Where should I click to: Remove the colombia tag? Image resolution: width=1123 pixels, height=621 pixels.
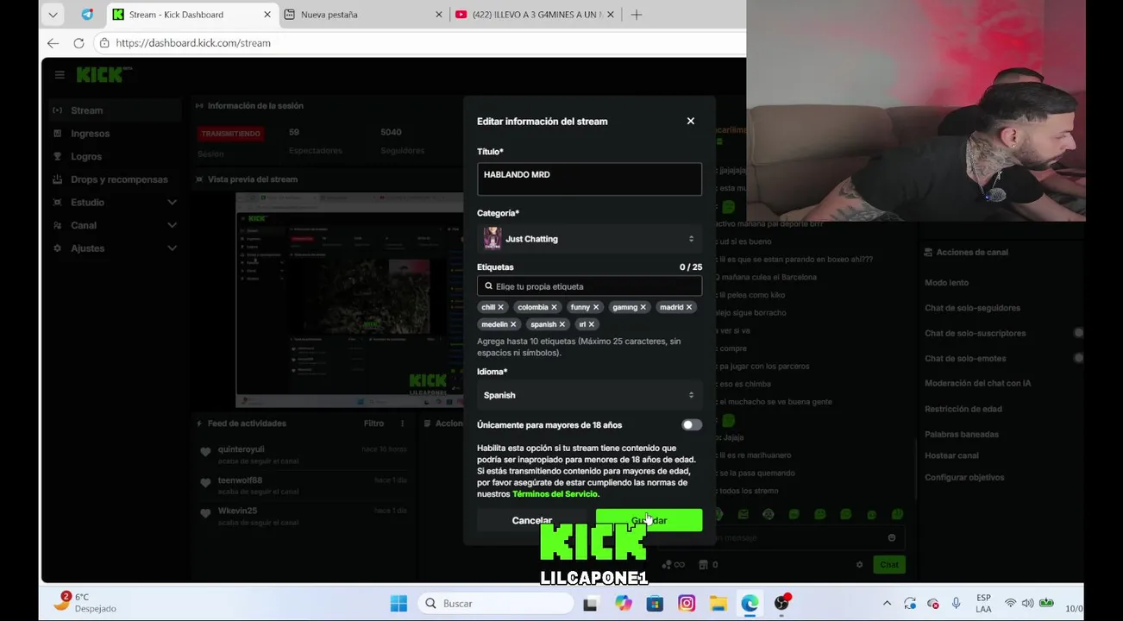point(554,307)
